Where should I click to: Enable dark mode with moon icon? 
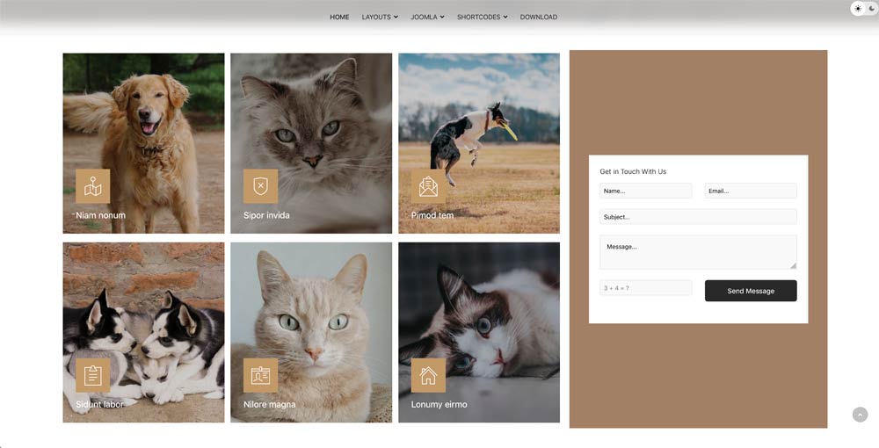click(872, 9)
